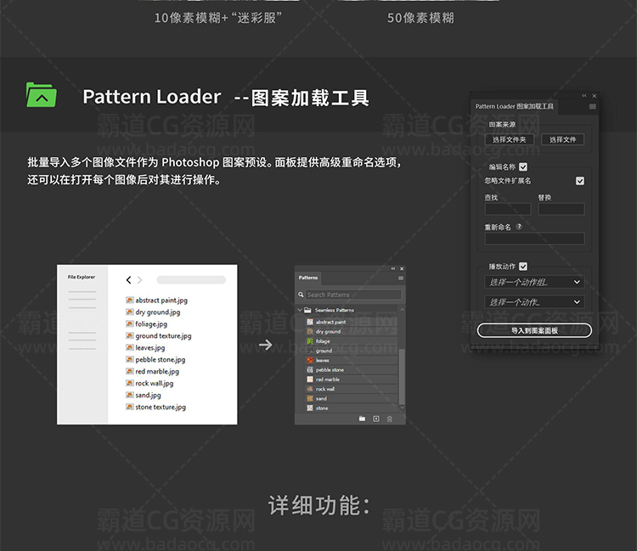The width and height of the screenshot is (637, 551).
Task: Click the green Pattern Loader folder icon
Action: point(41,95)
